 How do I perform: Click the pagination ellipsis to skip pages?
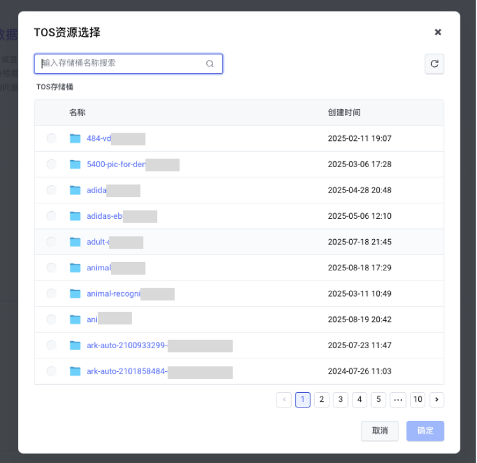398,399
